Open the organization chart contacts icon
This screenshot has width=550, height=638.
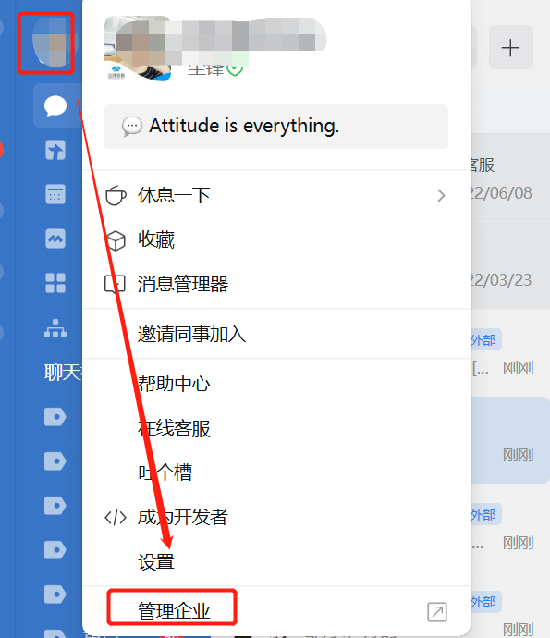click(x=55, y=328)
